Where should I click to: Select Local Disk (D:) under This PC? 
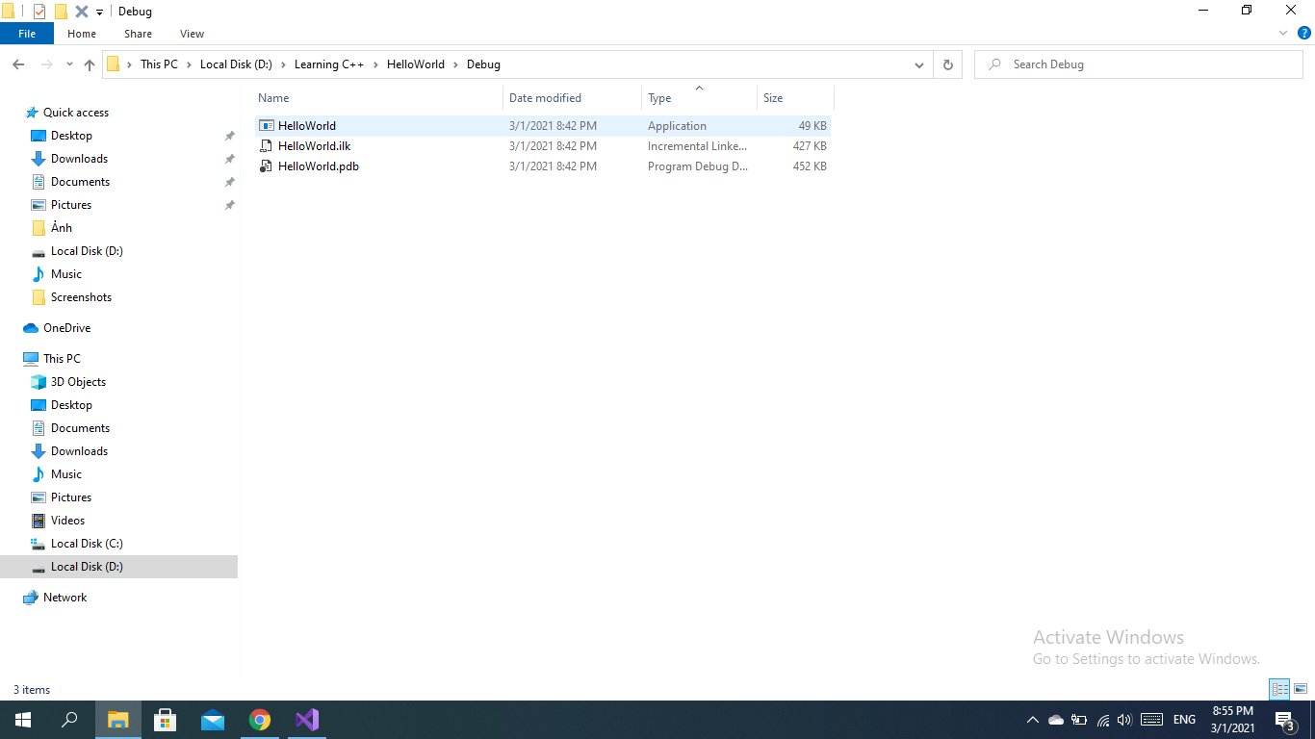(x=118, y=567)
